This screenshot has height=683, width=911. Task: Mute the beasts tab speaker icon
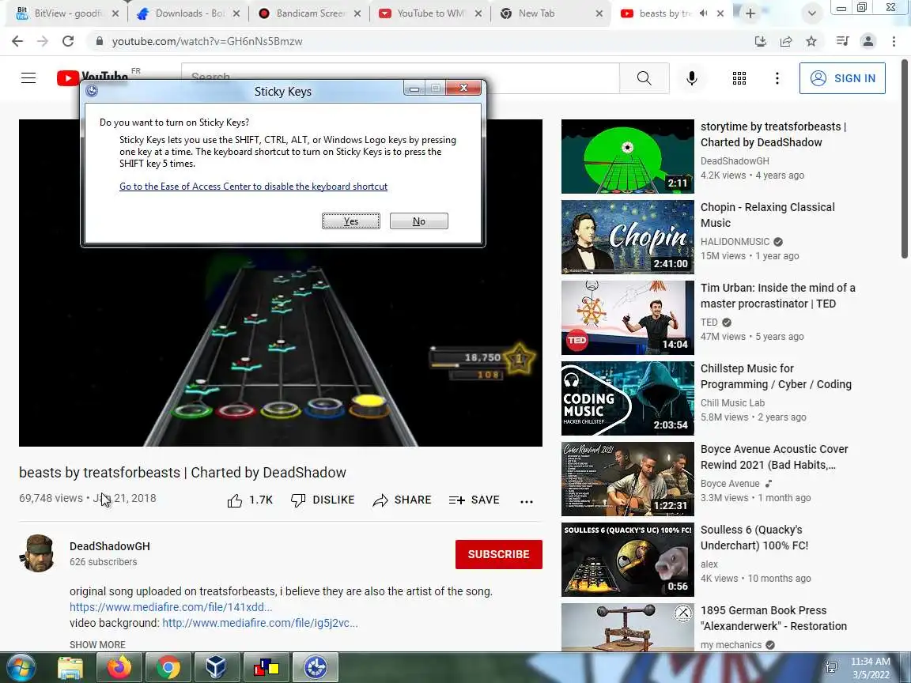click(704, 13)
